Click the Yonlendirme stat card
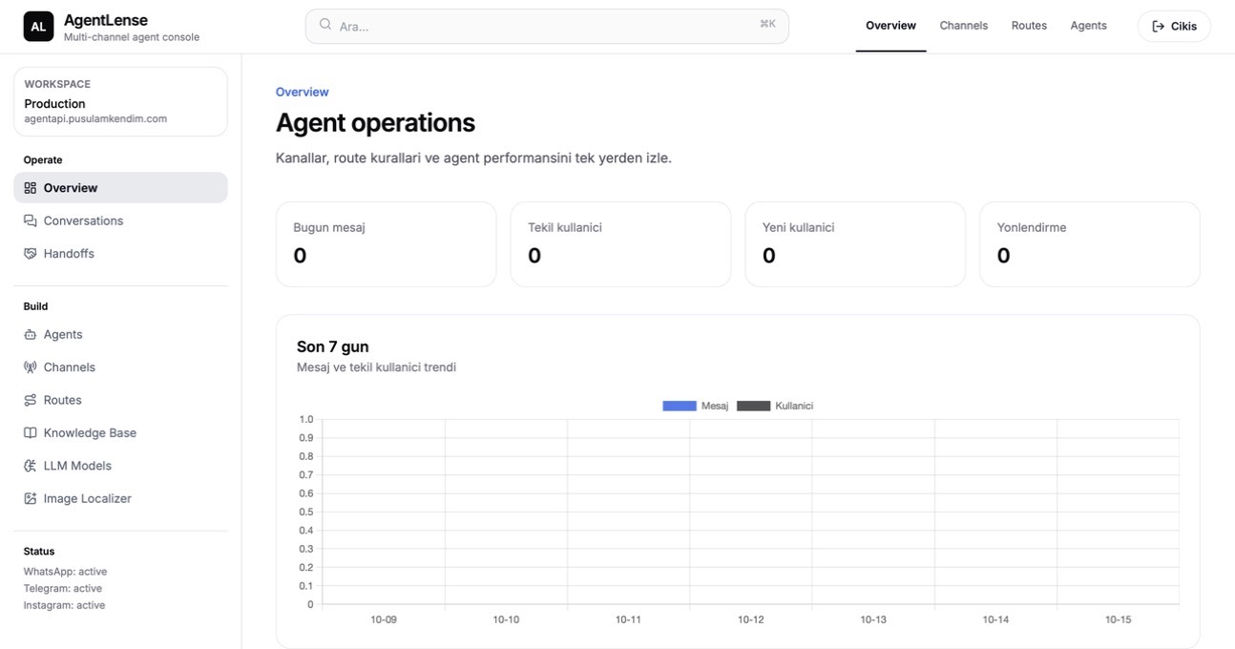1235x649 pixels. pyautogui.click(x=1089, y=244)
